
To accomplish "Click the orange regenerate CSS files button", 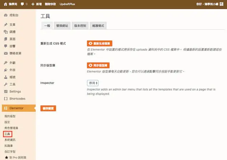I will [100, 43].
